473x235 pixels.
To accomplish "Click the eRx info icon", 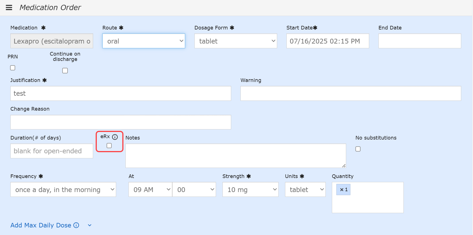I will (115, 137).
